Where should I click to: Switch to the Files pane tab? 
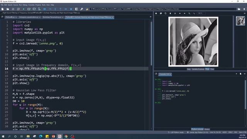(x=212, y=69)
